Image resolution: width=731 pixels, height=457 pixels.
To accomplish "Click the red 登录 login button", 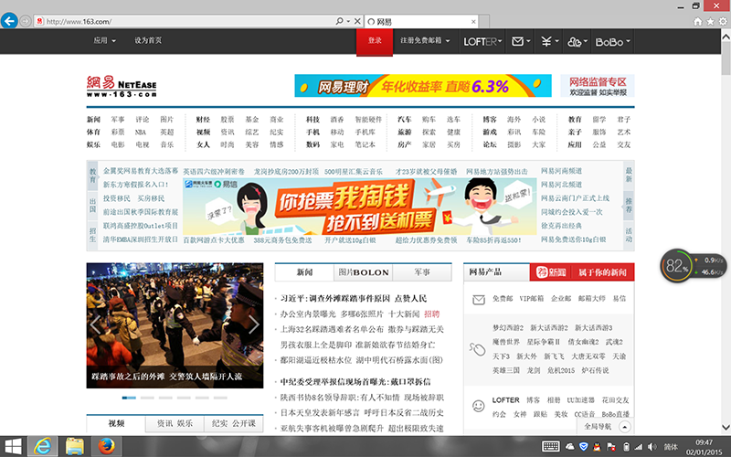I will 375,41.
